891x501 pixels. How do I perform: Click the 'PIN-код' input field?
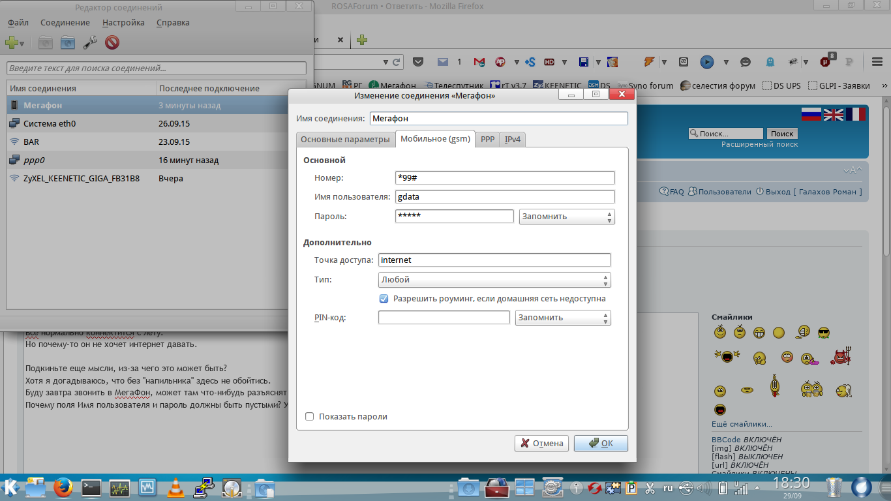tap(444, 317)
